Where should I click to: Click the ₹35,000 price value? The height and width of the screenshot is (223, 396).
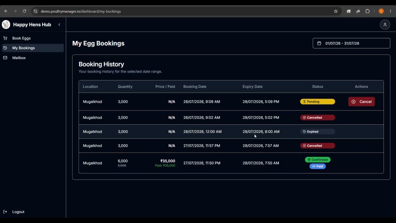[168, 161]
